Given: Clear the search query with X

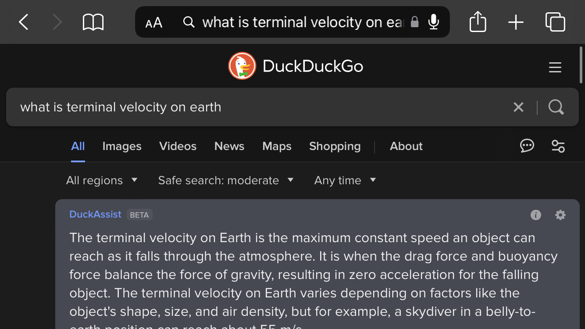Looking at the screenshot, I should tap(518, 107).
